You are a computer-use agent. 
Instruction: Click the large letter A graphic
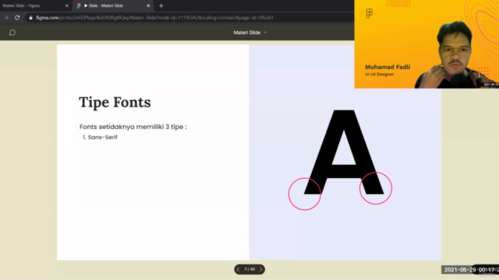344,152
